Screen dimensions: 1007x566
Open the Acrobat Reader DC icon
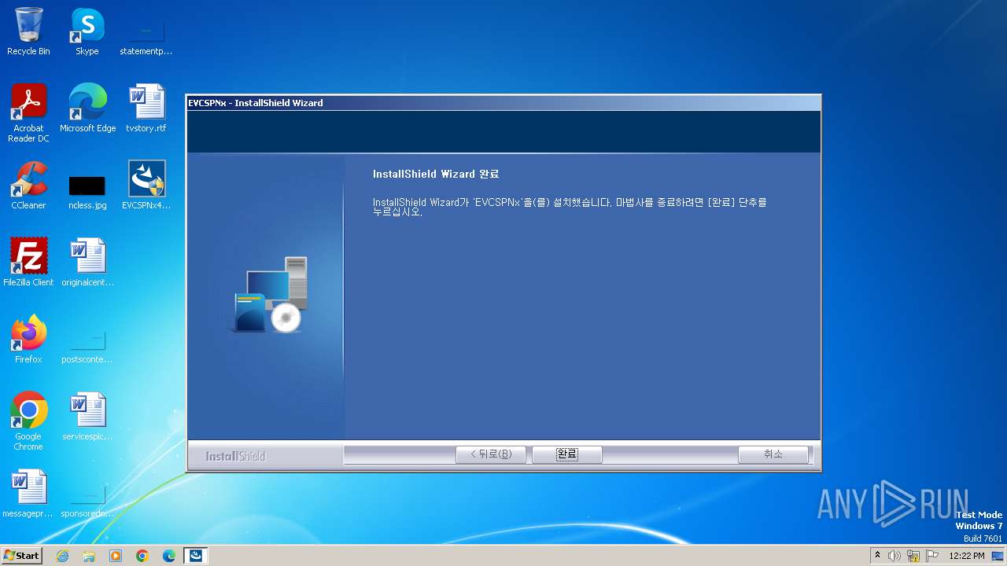[x=28, y=113]
